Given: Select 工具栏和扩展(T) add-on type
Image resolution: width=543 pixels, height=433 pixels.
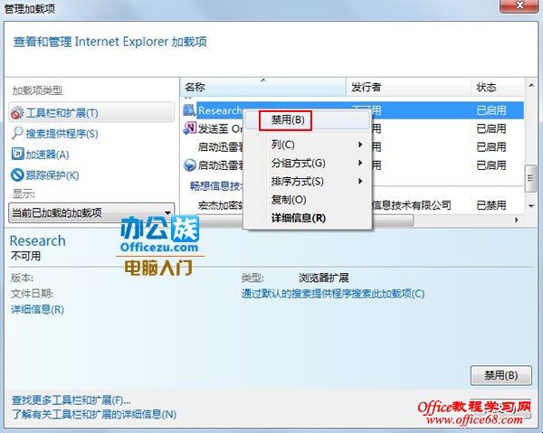Looking at the screenshot, I should (91, 112).
